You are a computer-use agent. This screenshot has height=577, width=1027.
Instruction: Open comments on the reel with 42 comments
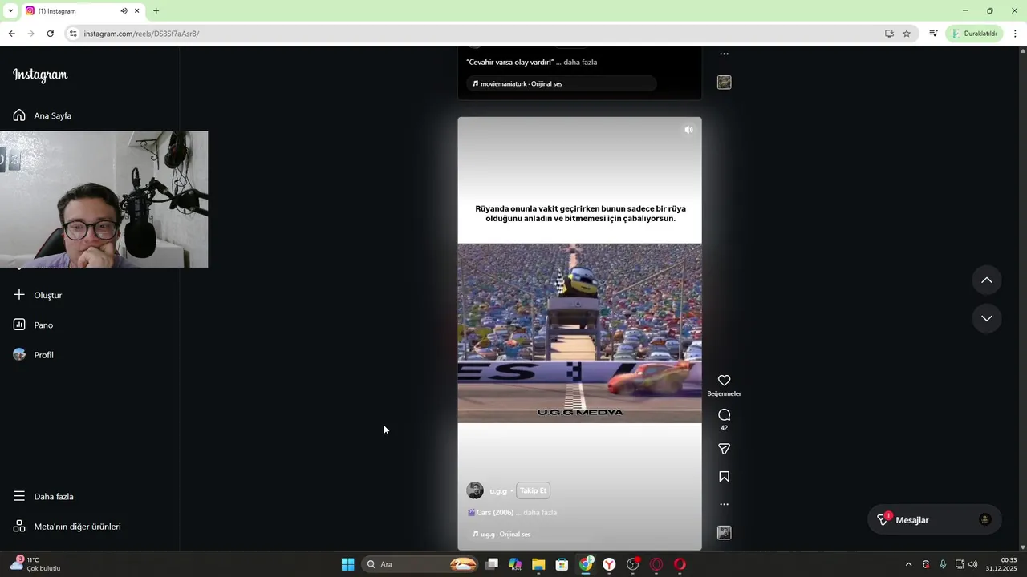[x=724, y=415]
